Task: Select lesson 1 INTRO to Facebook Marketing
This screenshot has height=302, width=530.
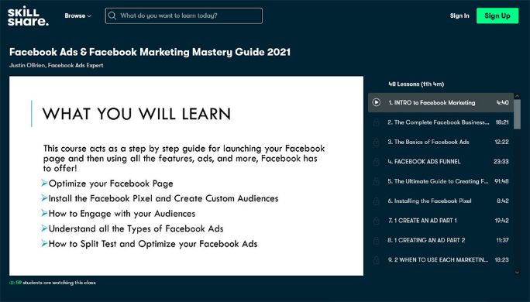Action: coord(441,102)
